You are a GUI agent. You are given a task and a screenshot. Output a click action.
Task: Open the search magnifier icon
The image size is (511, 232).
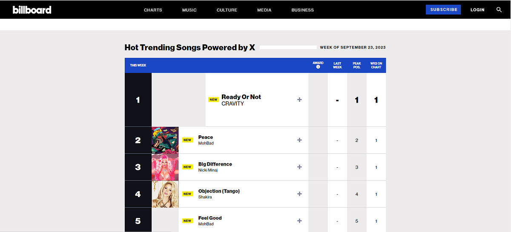(x=499, y=9)
